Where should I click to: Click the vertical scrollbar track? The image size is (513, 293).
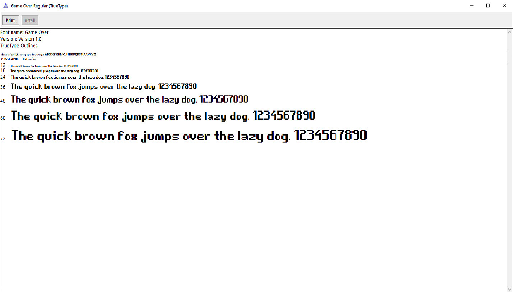[510, 166]
